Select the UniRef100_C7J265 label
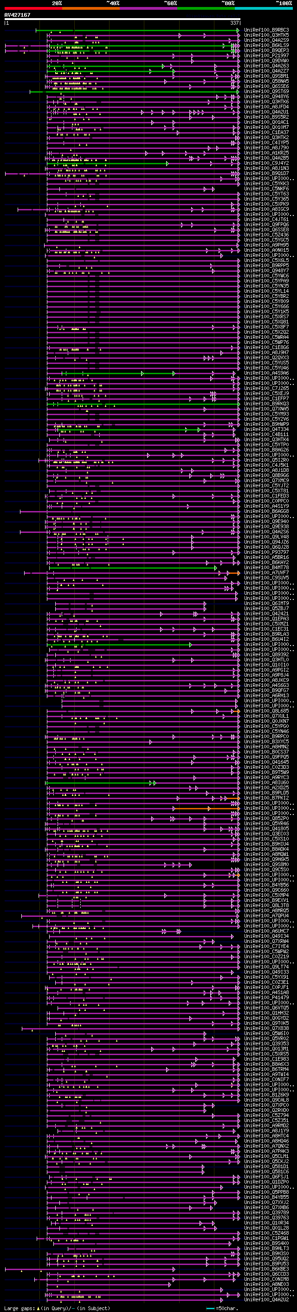Image resolution: width=297 pixels, height=1312 pixels. 266,389
